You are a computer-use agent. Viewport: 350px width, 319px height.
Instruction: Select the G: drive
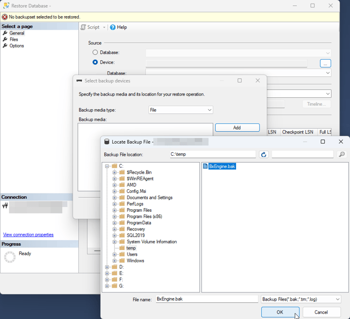tap(121, 286)
